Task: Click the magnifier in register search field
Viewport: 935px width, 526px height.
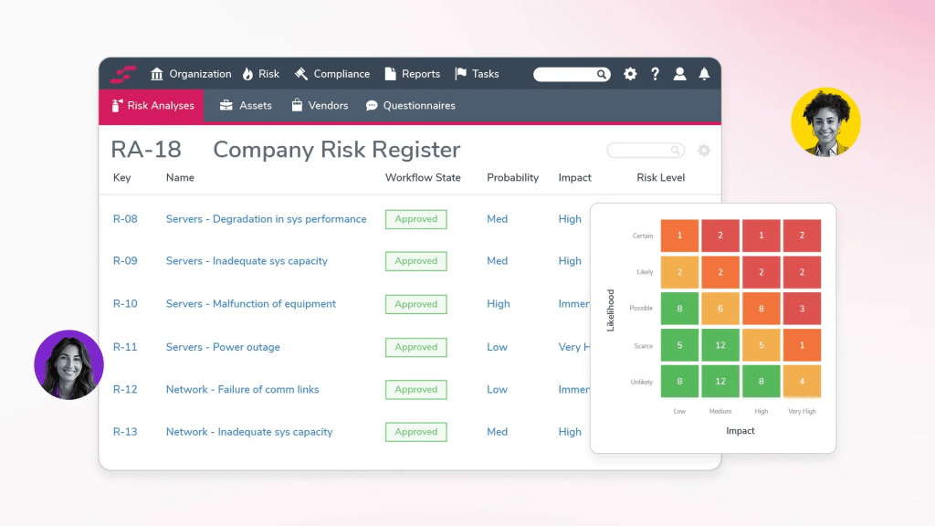Action: coord(676,151)
